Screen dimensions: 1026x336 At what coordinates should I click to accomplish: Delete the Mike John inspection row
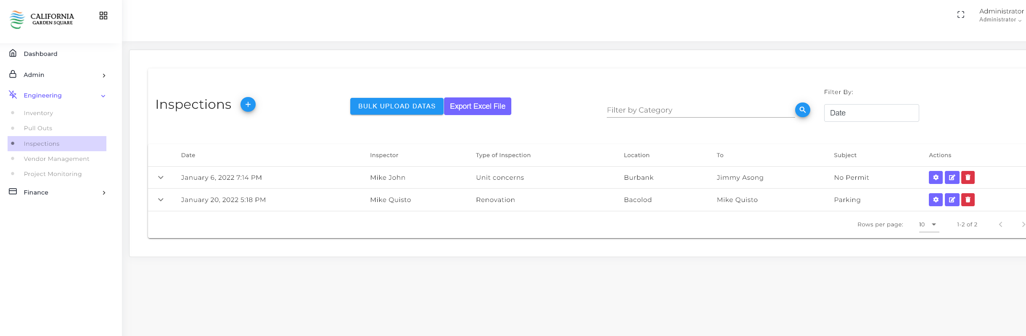pyautogui.click(x=968, y=178)
